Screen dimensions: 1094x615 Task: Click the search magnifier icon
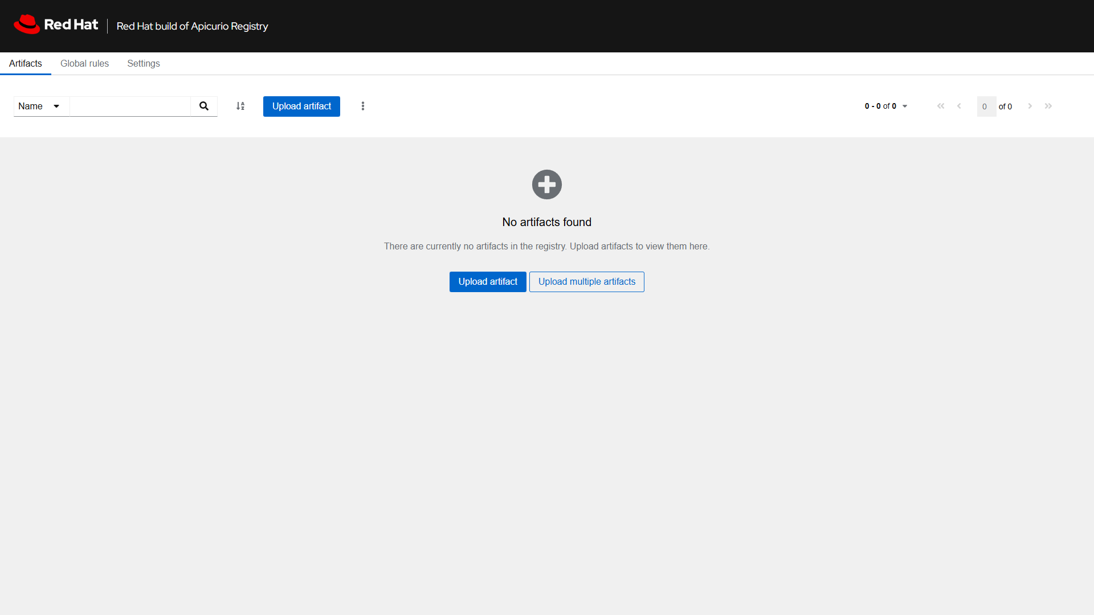203,106
